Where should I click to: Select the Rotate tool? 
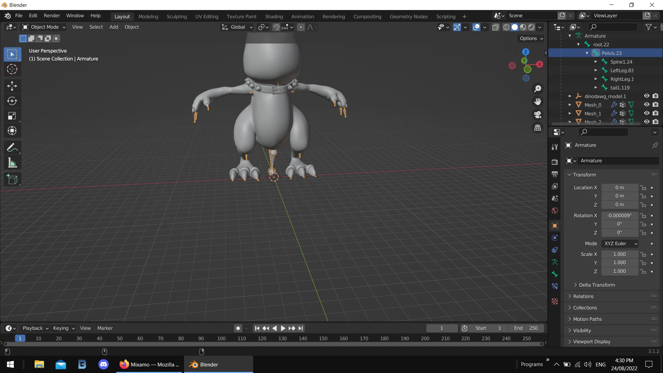tap(12, 101)
